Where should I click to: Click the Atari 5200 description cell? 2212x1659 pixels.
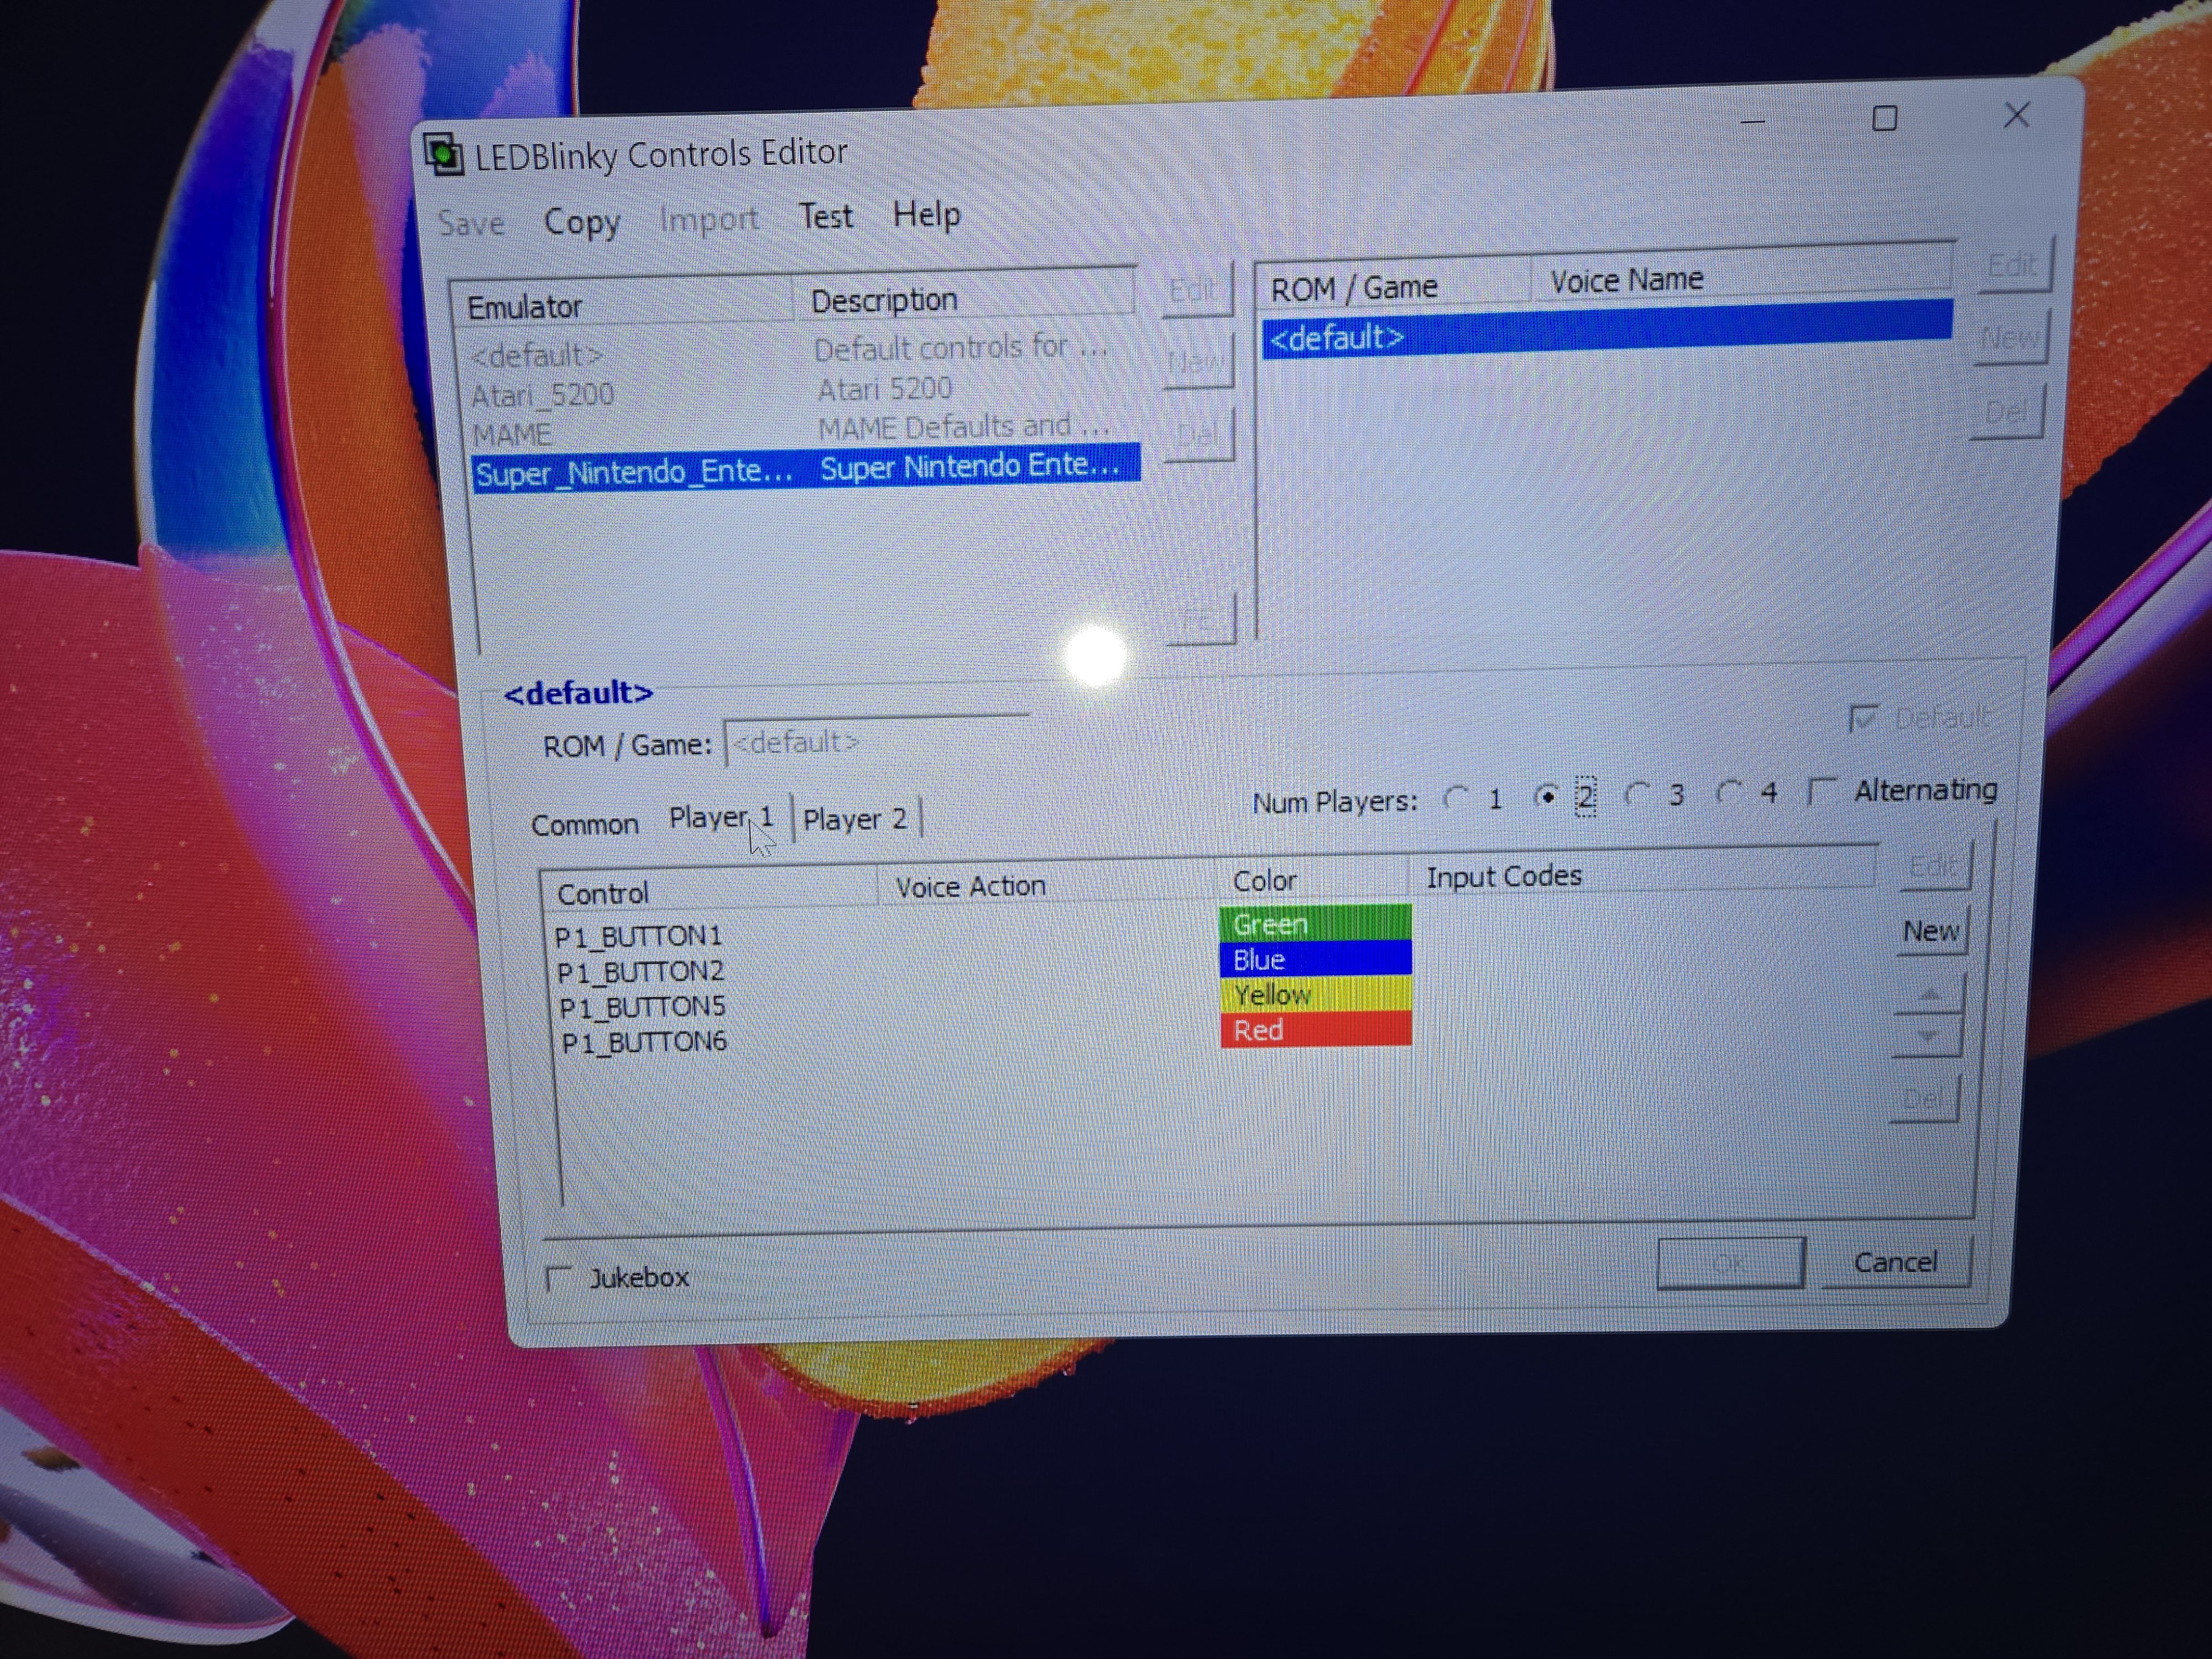pos(885,388)
